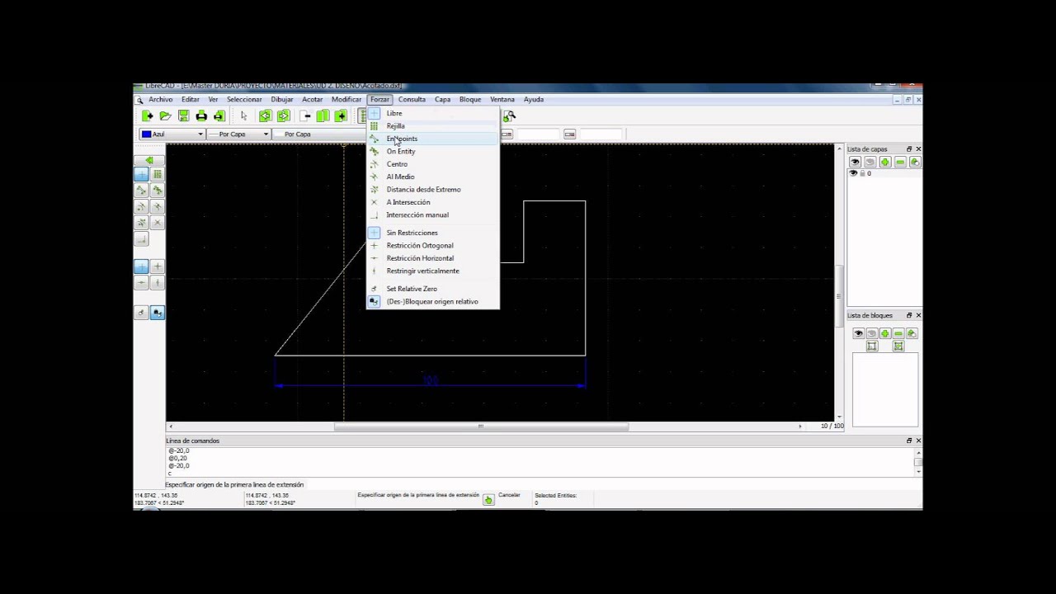Click the command line history area

540,462
